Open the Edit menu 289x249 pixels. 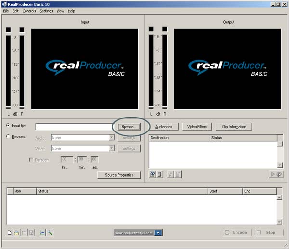coord(15,11)
